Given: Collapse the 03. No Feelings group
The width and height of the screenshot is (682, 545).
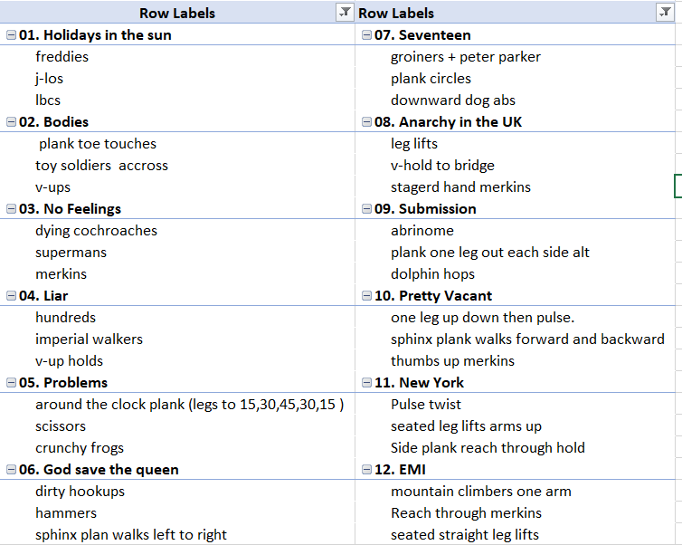Looking at the screenshot, I should pyautogui.click(x=11, y=209).
